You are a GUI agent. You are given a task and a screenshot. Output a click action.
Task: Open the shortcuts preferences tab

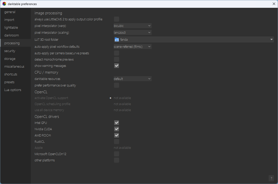point(11,74)
